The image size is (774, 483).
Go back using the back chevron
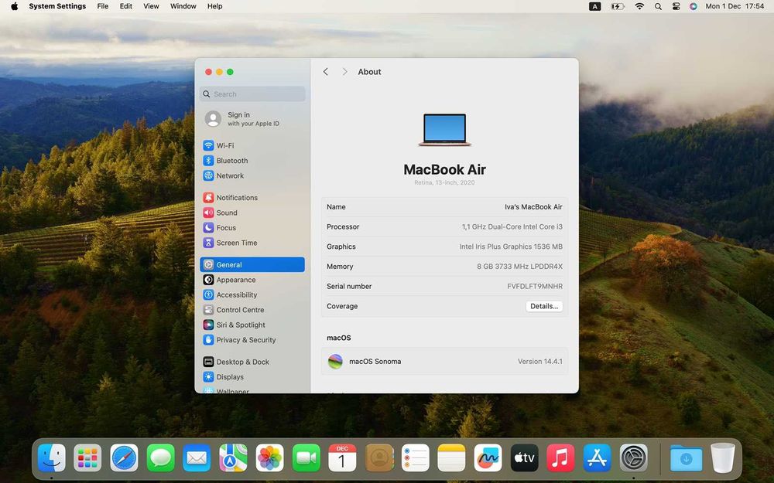click(x=326, y=72)
